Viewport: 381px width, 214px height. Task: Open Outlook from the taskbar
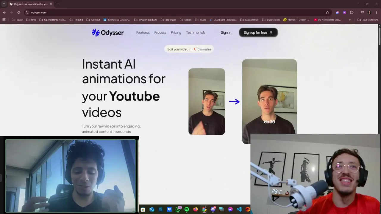point(152,209)
